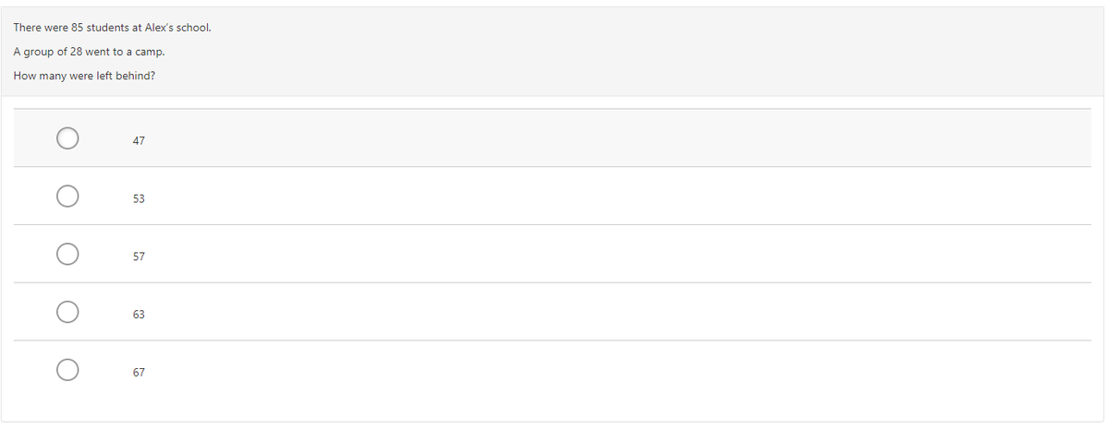Click the number "57" answer text

pyautogui.click(x=139, y=257)
